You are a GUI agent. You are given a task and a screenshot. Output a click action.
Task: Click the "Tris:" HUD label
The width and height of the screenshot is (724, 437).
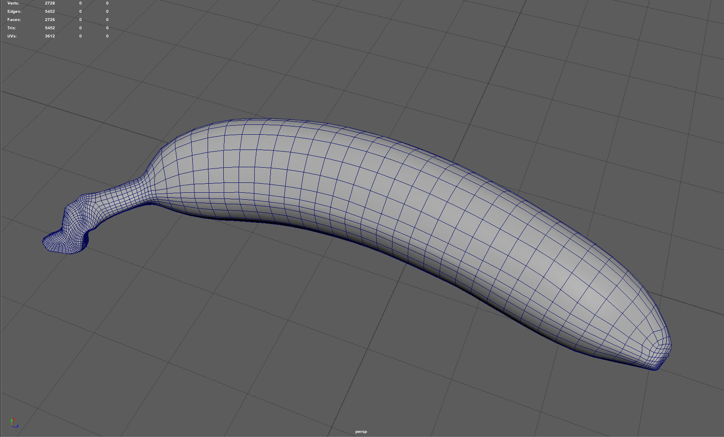point(12,28)
